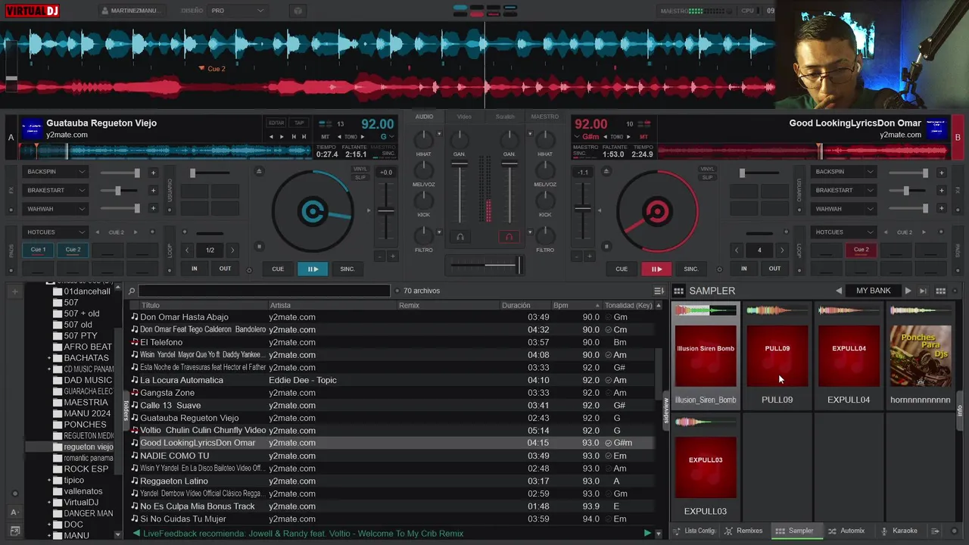Eject the track from deck A
Viewport: 969px width, 545px height.
coord(259,172)
